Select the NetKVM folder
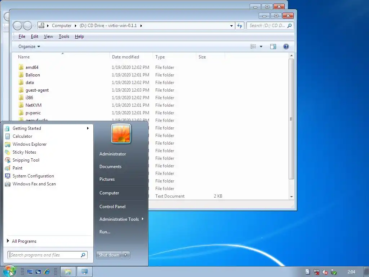The image size is (369, 277). [x=34, y=105]
